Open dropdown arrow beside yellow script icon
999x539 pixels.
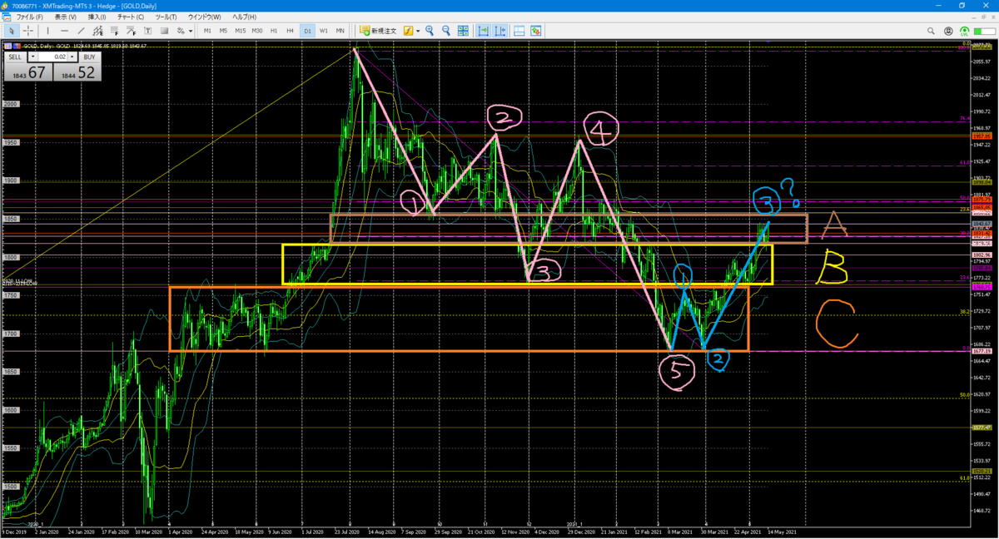418,31
